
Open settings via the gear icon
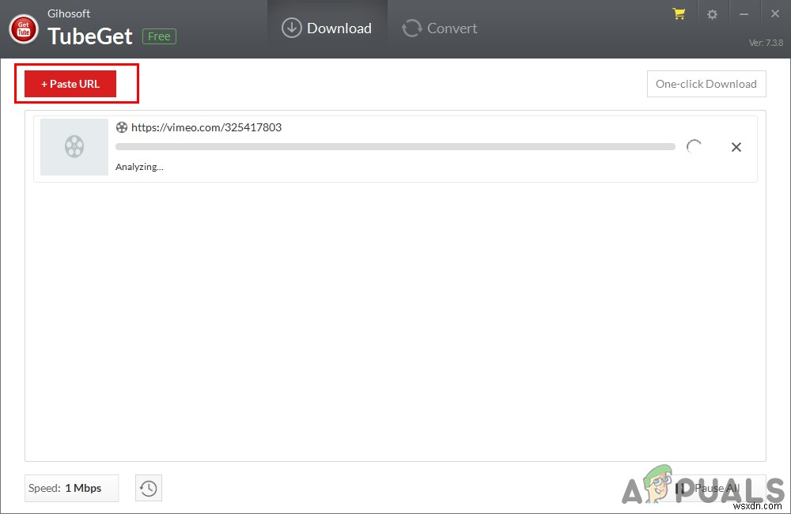[712, 14]
